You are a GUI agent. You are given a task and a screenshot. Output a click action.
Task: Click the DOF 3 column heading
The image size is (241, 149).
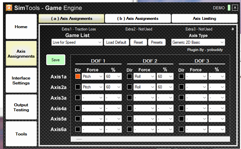(201, 61)
